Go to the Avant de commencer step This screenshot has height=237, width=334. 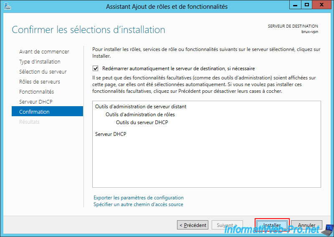pos(44,52)
